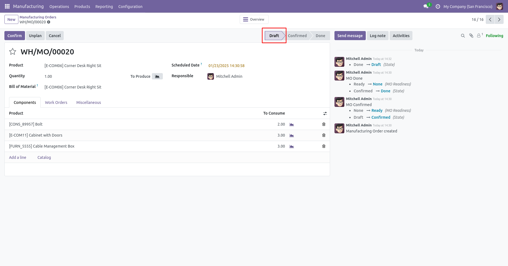
Task: Open the Manufacturing Orders breadcrumb
Action: click(38, 17)
